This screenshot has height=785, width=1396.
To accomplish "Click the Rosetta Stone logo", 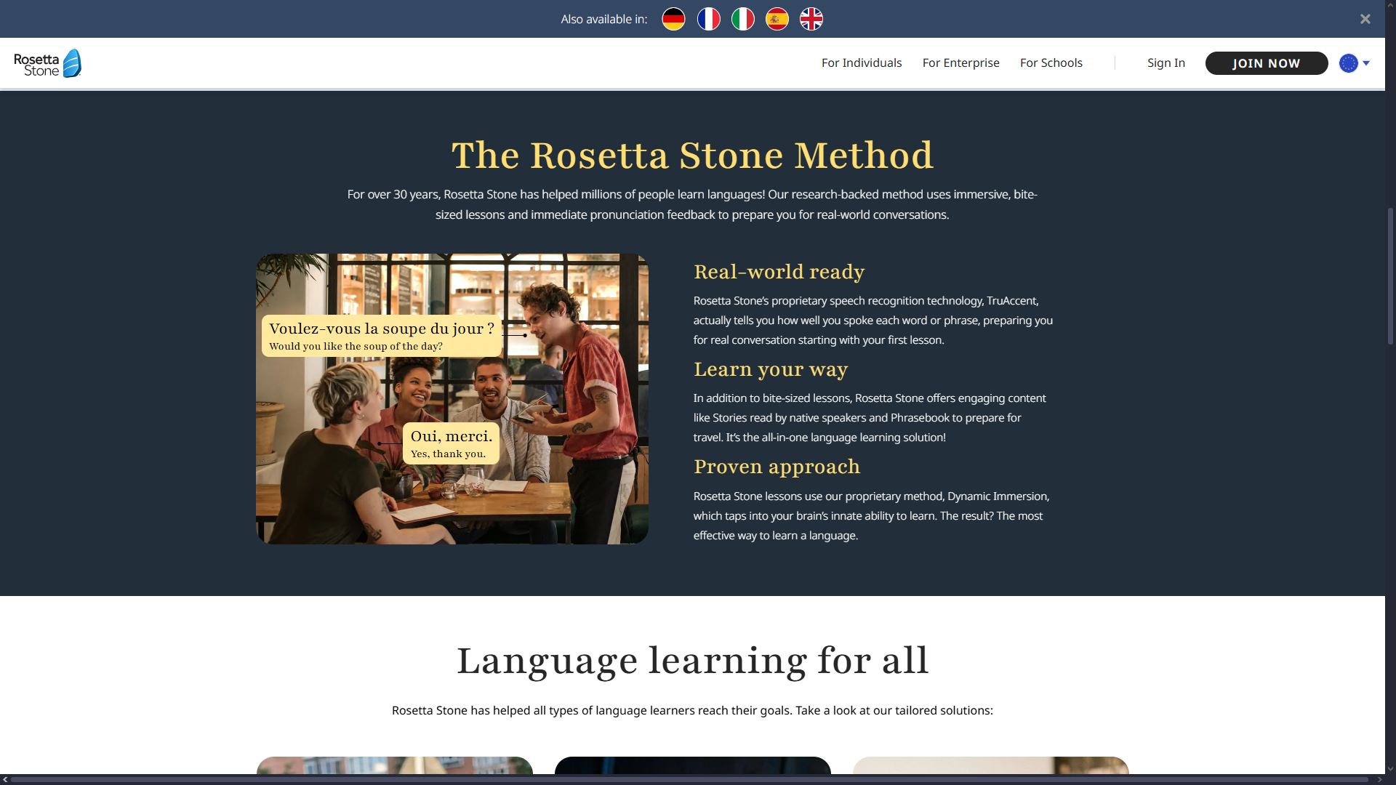I will [x=47, y=63].
